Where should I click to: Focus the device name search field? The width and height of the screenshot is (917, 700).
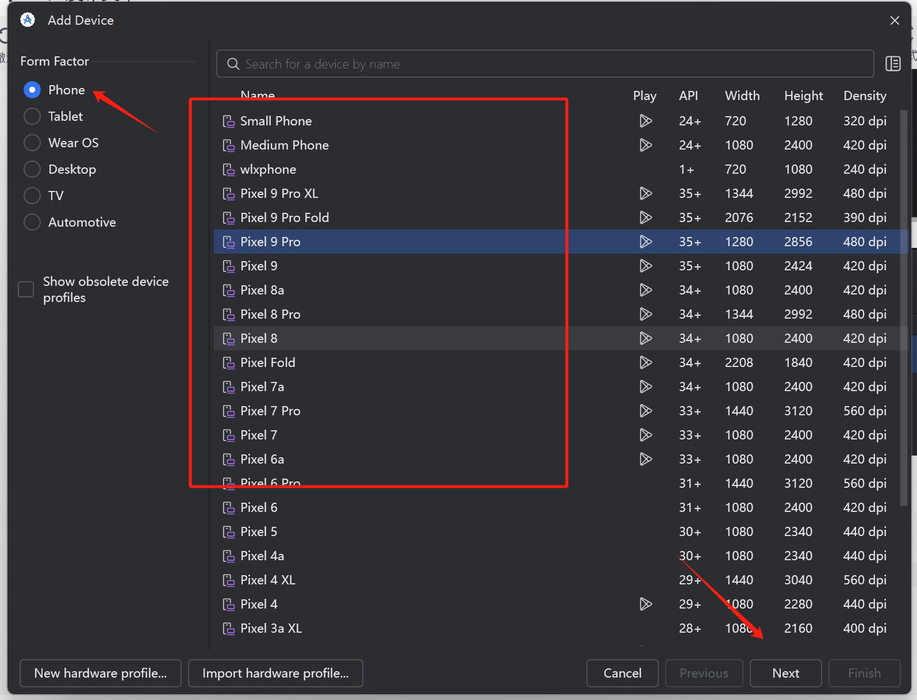pos(545,64)
